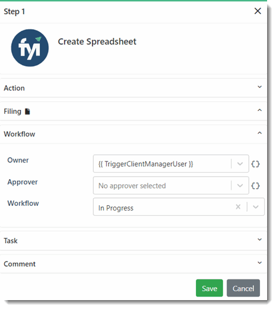The height and width of the screenshot is (309, 276).
Task: Click the Filing document icon
Action: pos(27,112)
